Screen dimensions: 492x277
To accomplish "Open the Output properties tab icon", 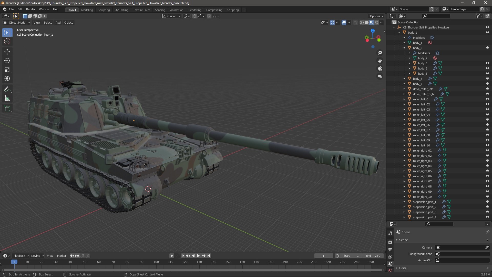I will 390,249.
